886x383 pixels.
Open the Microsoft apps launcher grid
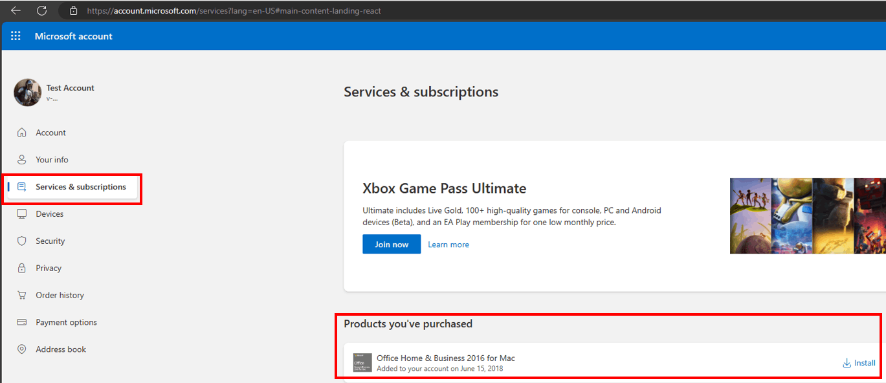click(16, 36)
